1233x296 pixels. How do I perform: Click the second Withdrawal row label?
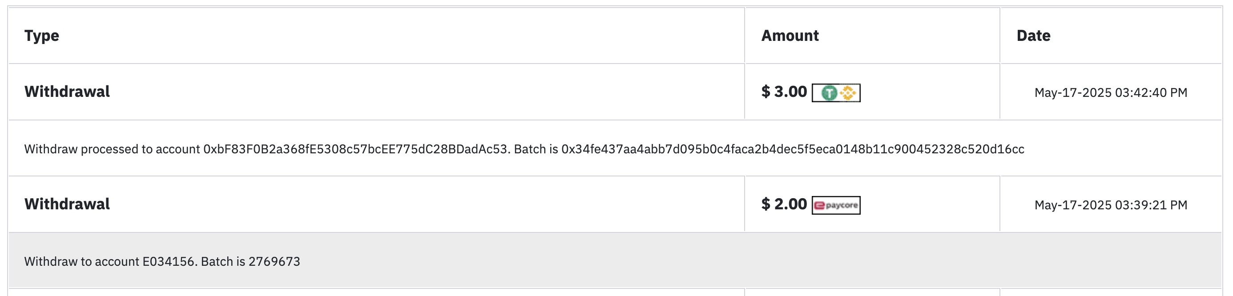click(x=67, y=204)
